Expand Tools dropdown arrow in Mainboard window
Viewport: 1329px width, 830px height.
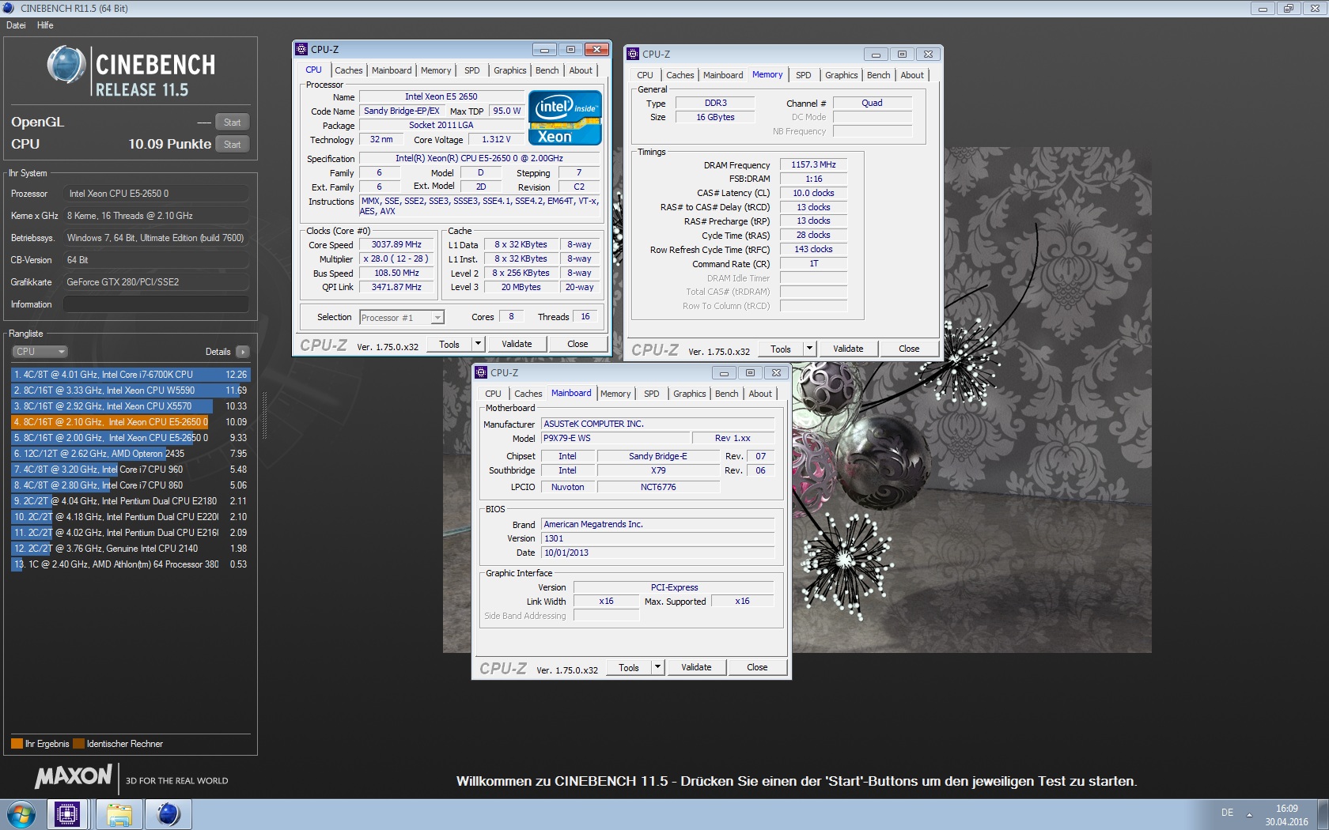(657, 667)
